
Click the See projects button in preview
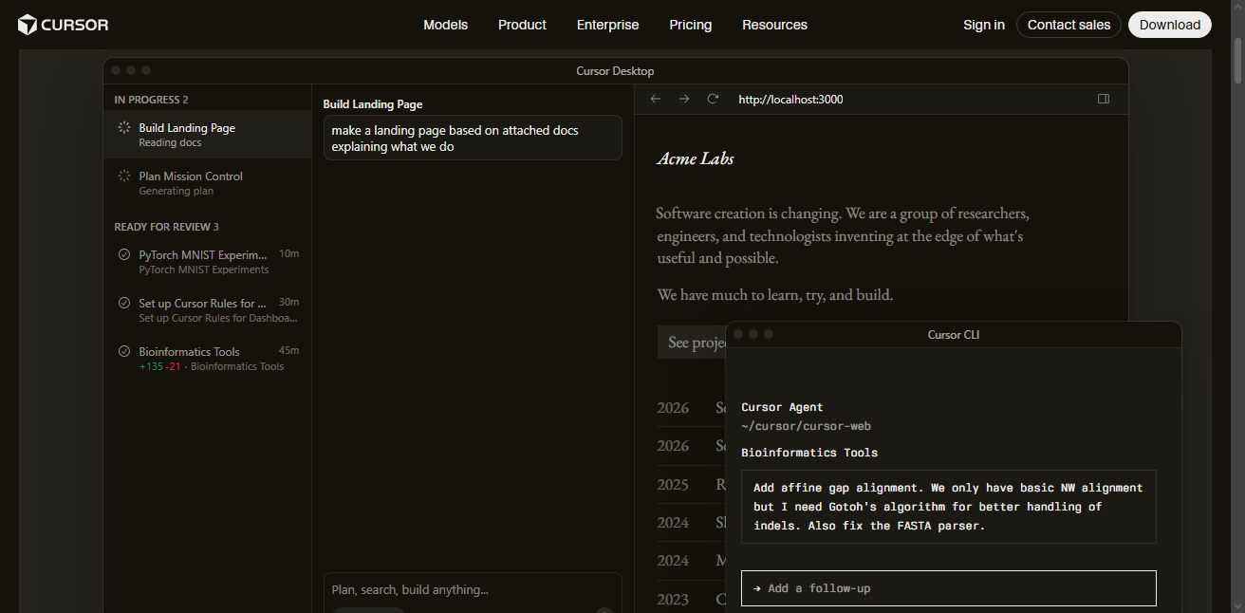(x=693, y=343)
